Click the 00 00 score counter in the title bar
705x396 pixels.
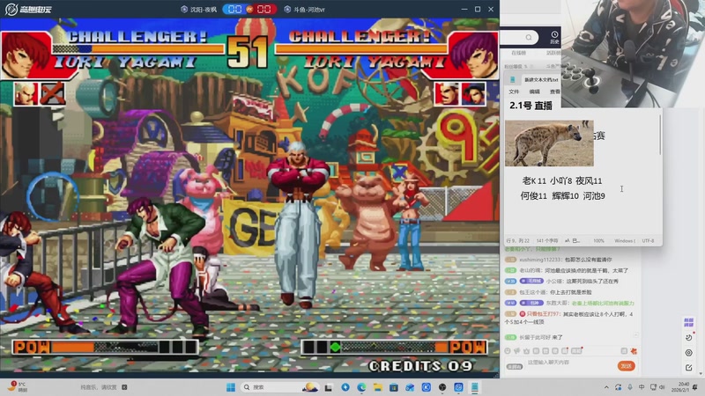pos(249,9)
